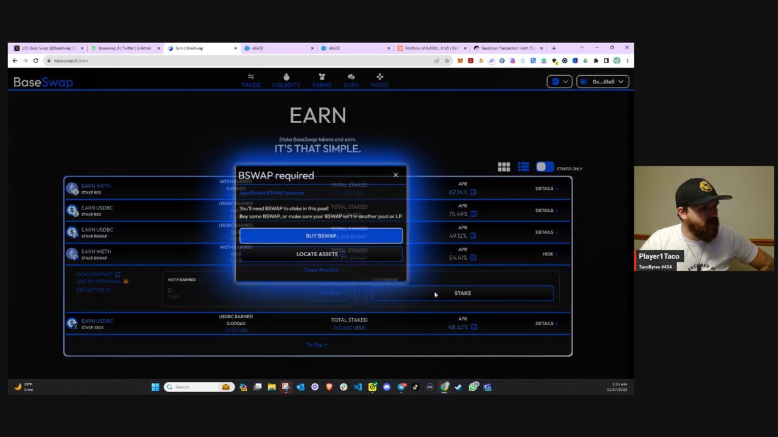The height and width of the screenshot is (437, 778).
Task: Reload the page
Action: (36, 61)
